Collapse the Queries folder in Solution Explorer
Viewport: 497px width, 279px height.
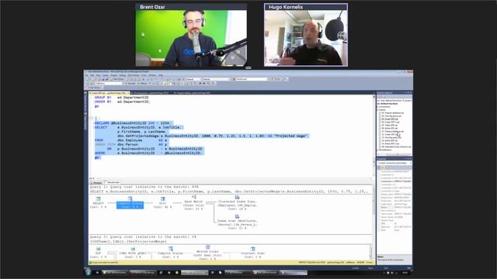click(x=378, y=110)
